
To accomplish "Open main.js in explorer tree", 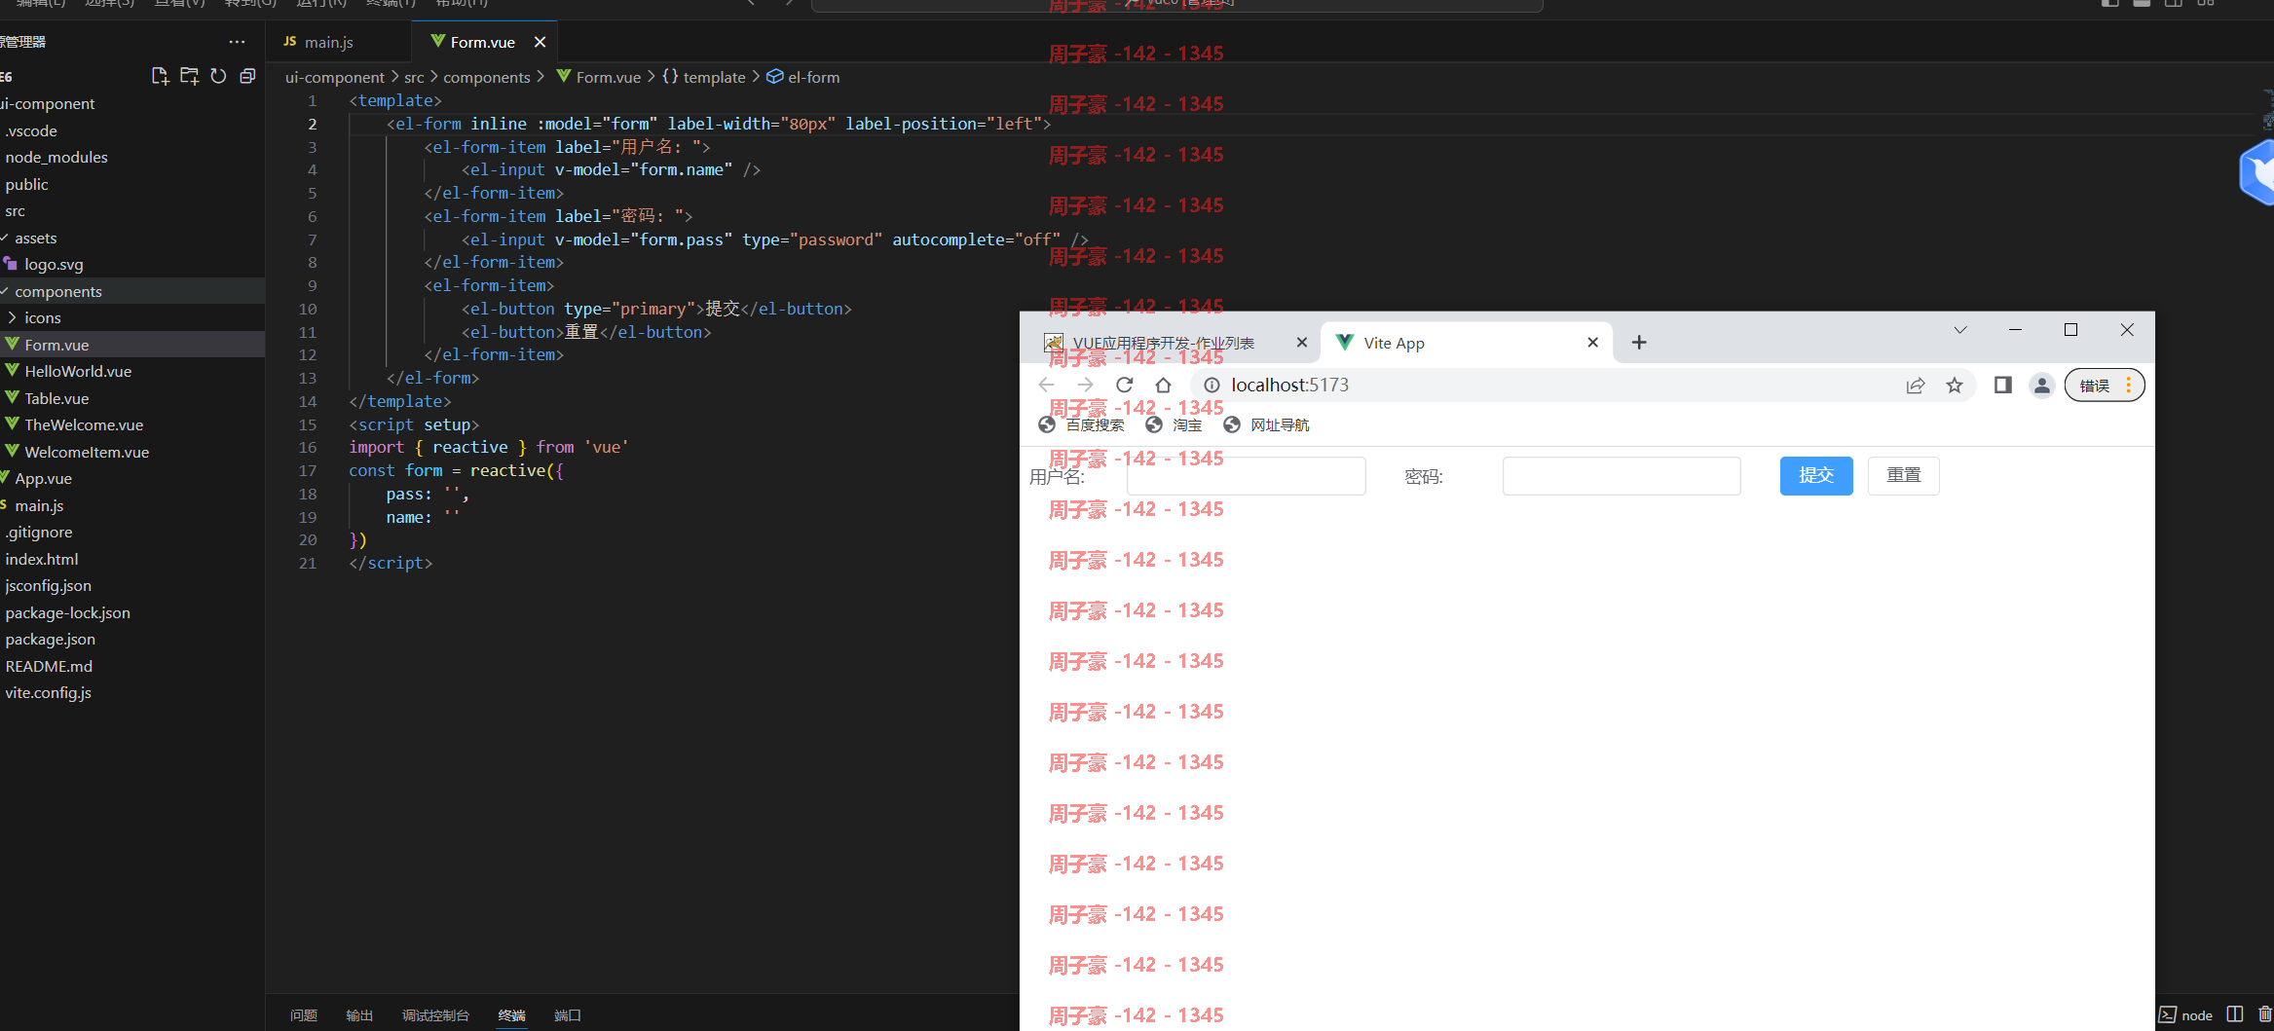I will (x=39, y=505).
